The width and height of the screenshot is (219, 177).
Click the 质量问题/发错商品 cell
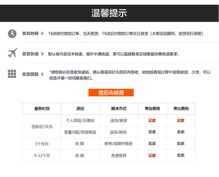click(80, 132)
